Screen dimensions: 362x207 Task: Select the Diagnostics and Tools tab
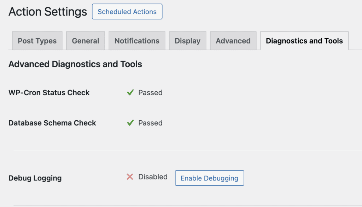point(304,41)
